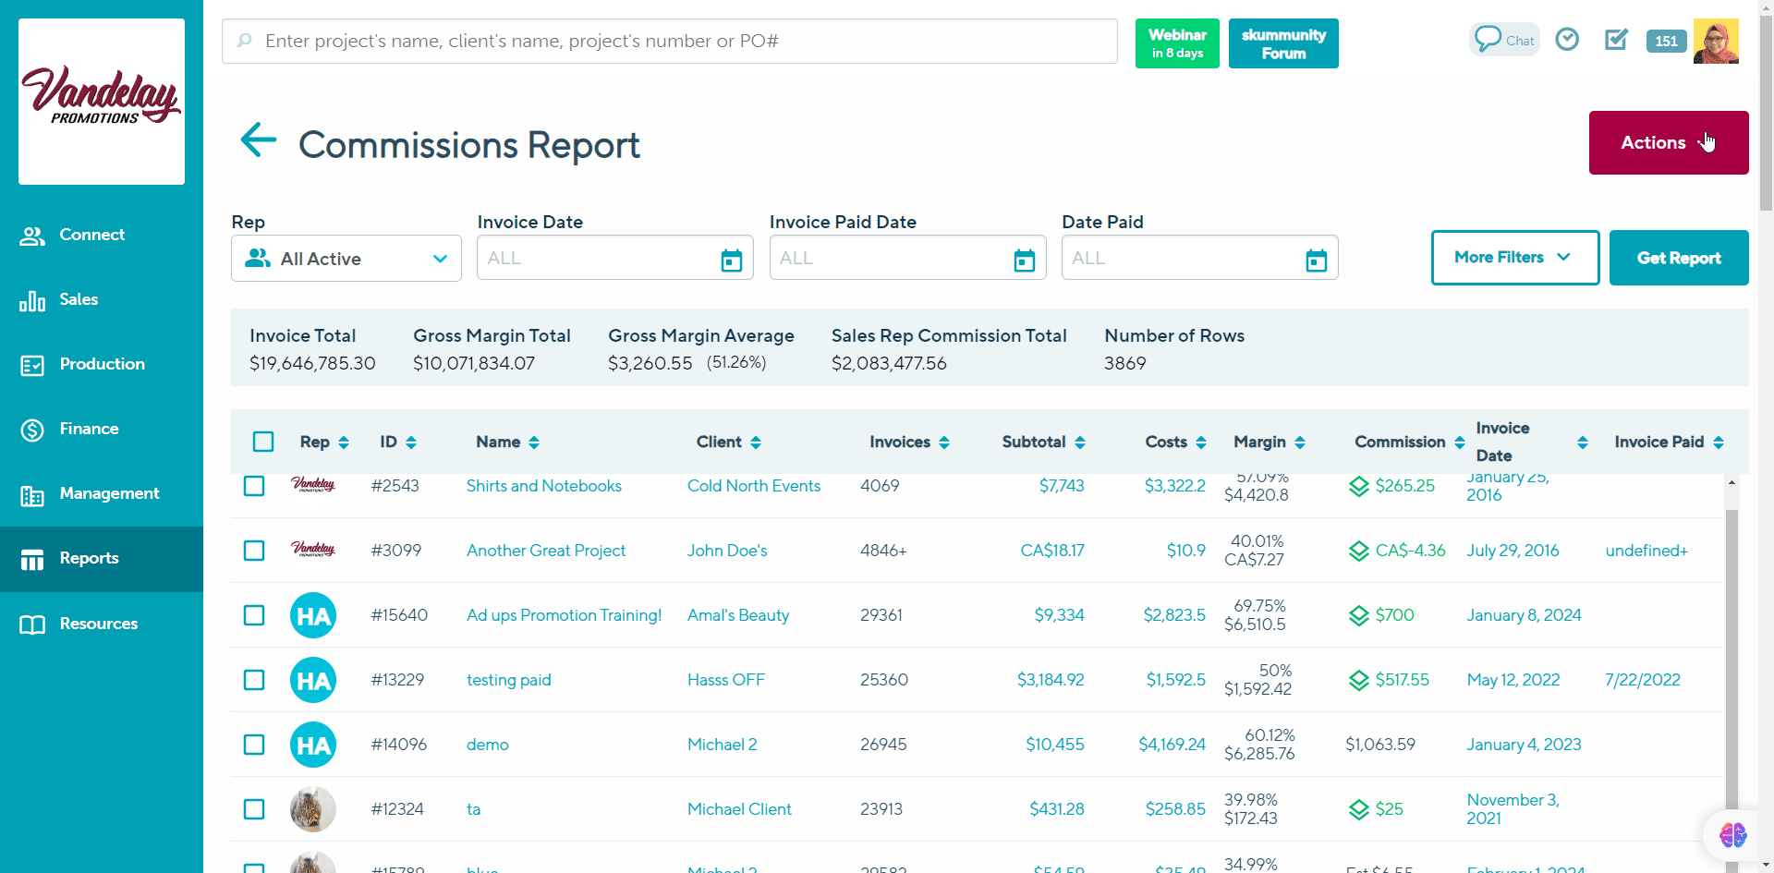Image resolution: width=1774 pixels, height=873 pixels.
Task: Select the checkbox for project #14096
Action: pyautogui.click(x=254, y=745)
